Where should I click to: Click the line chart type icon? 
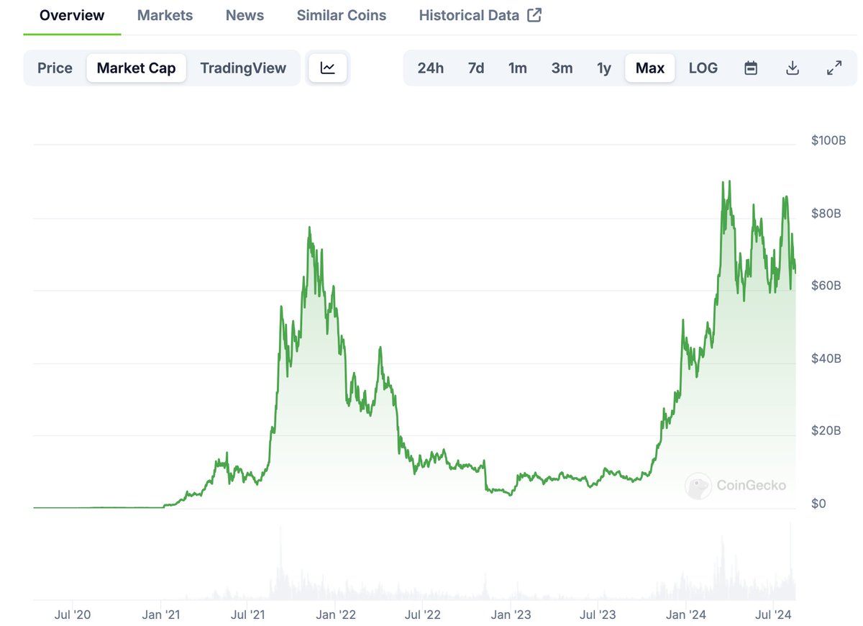[328, 68]
